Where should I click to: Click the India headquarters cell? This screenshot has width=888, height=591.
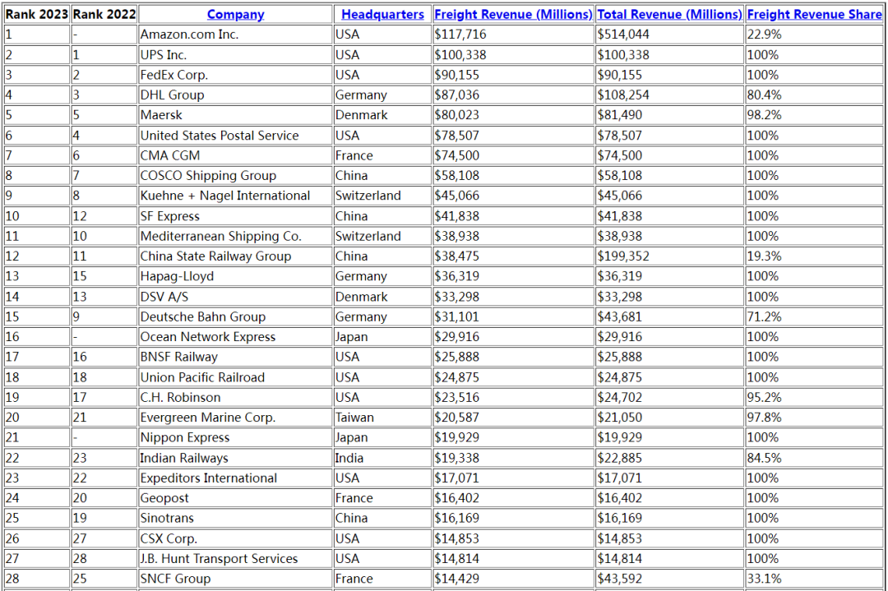tap(382, 458)
